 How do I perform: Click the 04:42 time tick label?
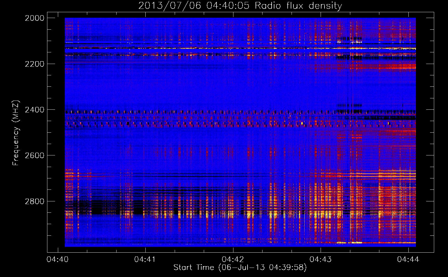(x=233, y=259)
